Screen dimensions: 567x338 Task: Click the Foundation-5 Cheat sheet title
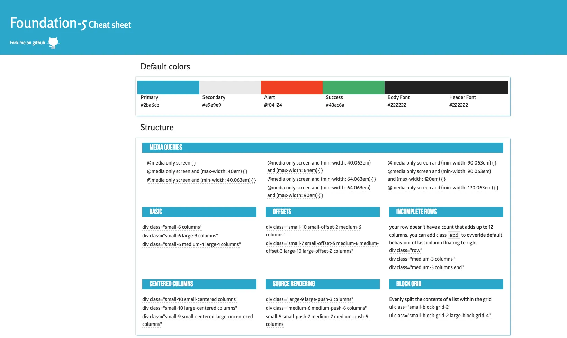(x=71, y=24)
